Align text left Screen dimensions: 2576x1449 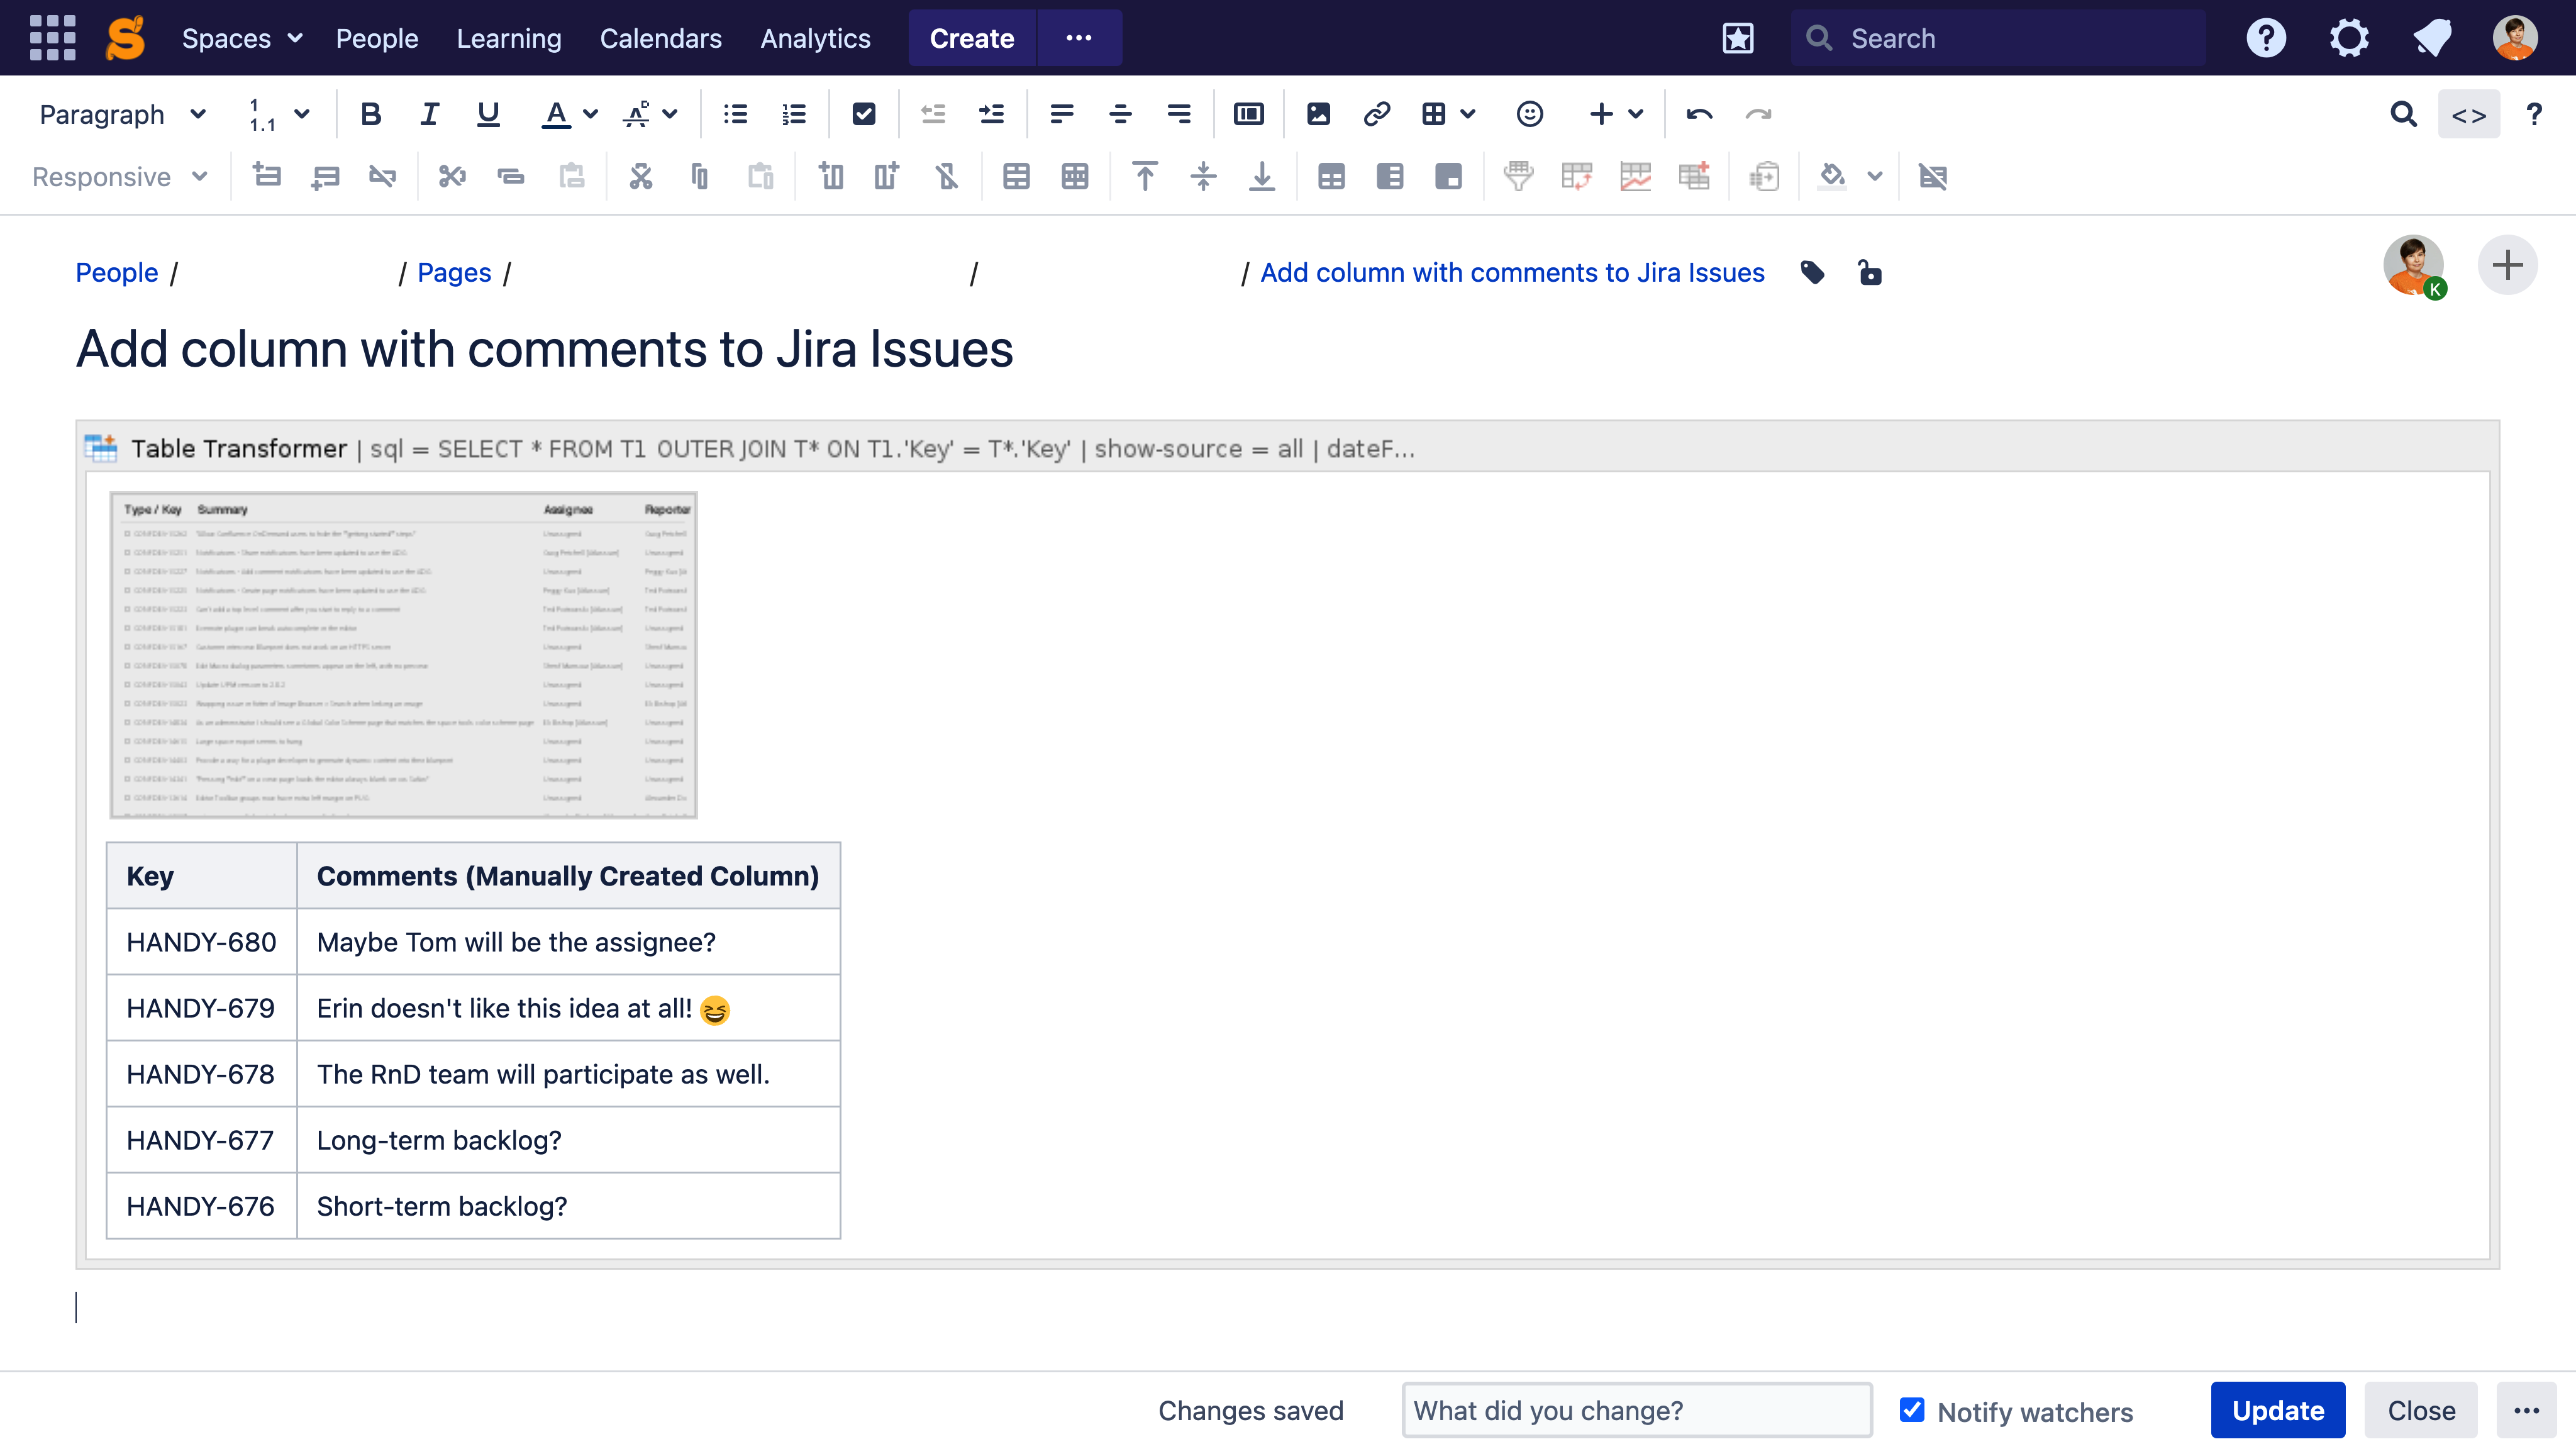point(1062,114)
